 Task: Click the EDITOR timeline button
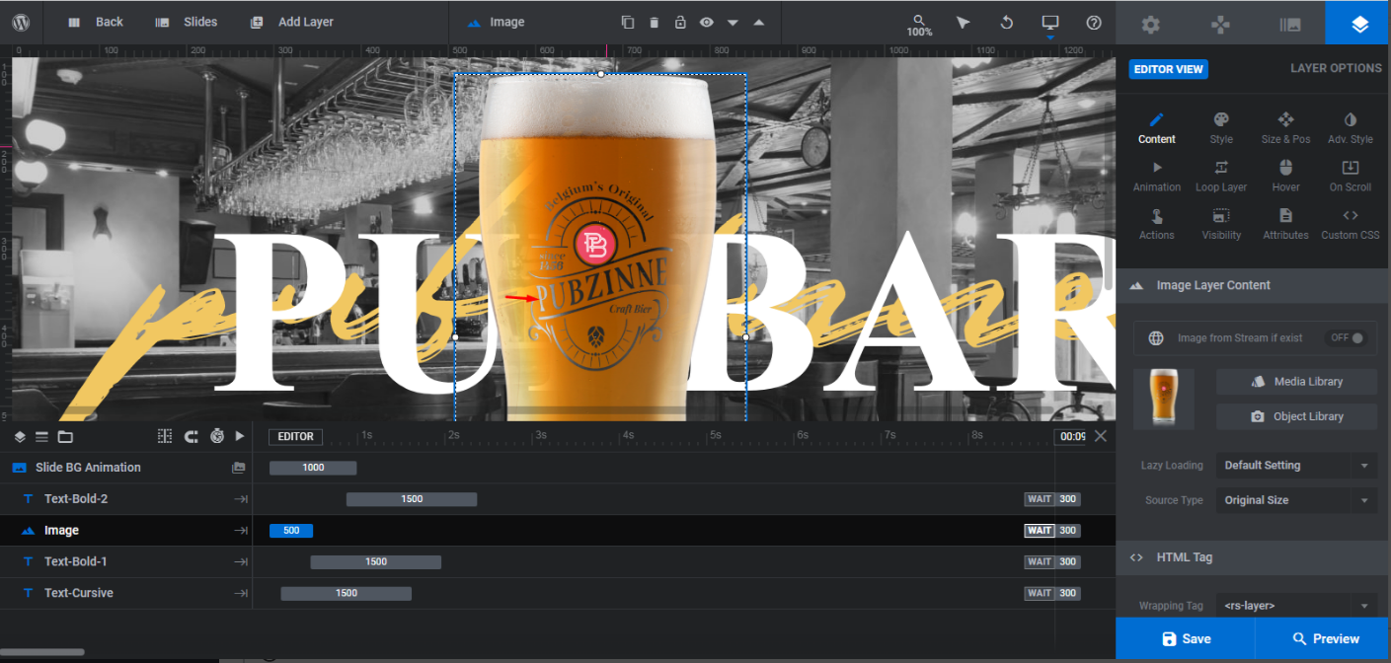coord(295,436)
